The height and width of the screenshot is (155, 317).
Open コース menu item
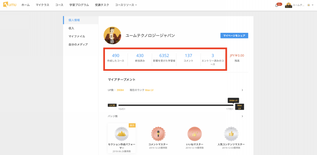[59, 5]
